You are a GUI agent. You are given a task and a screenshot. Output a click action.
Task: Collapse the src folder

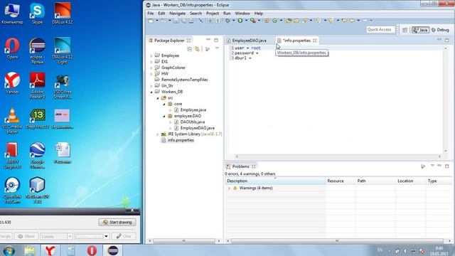[x=158, y=98]
